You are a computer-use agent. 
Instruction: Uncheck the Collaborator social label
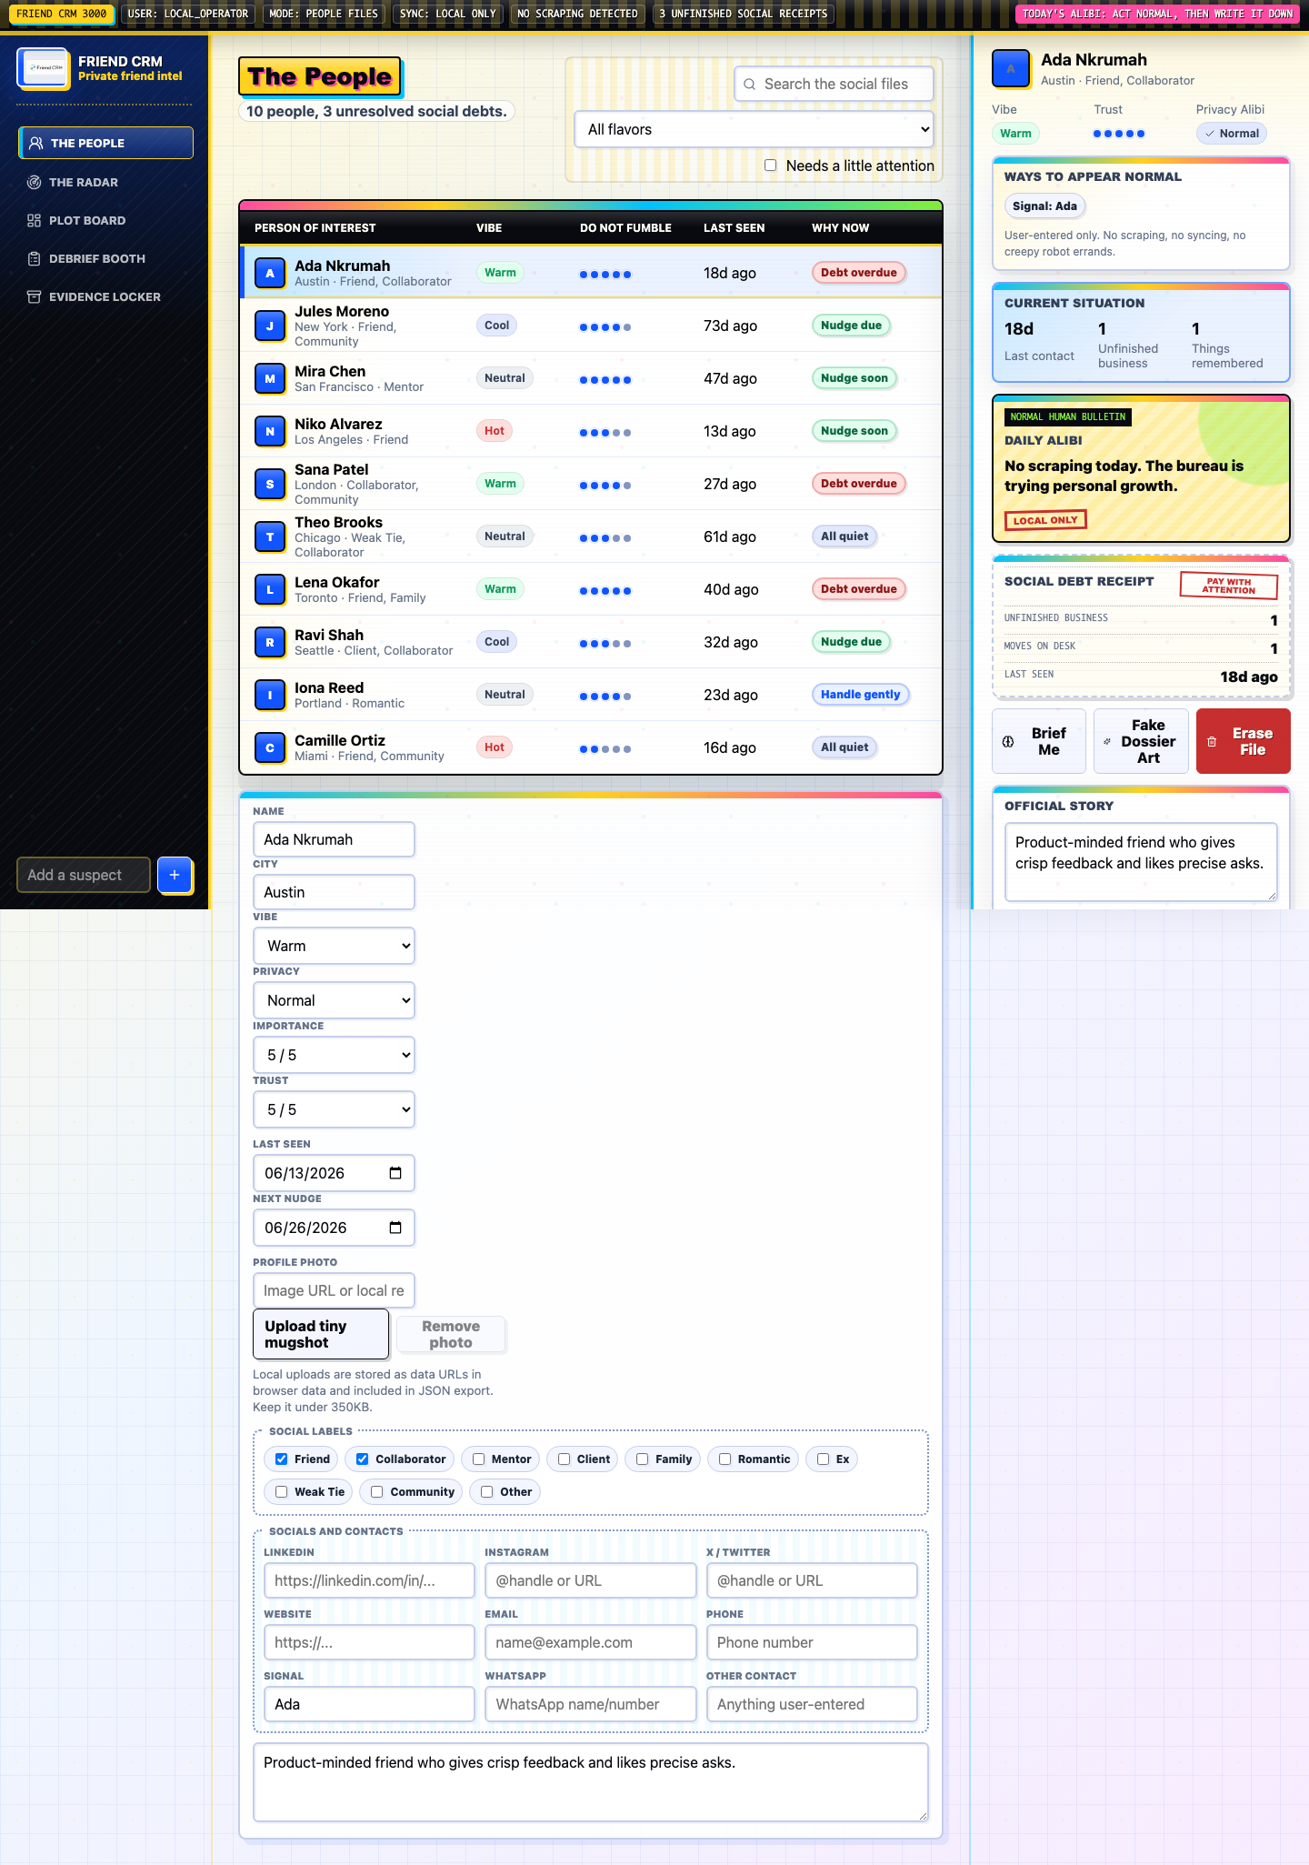(363, 1459)
